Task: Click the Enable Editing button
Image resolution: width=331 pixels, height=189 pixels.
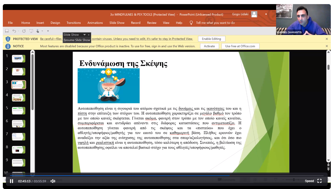Action: click(x=211, y=39)
